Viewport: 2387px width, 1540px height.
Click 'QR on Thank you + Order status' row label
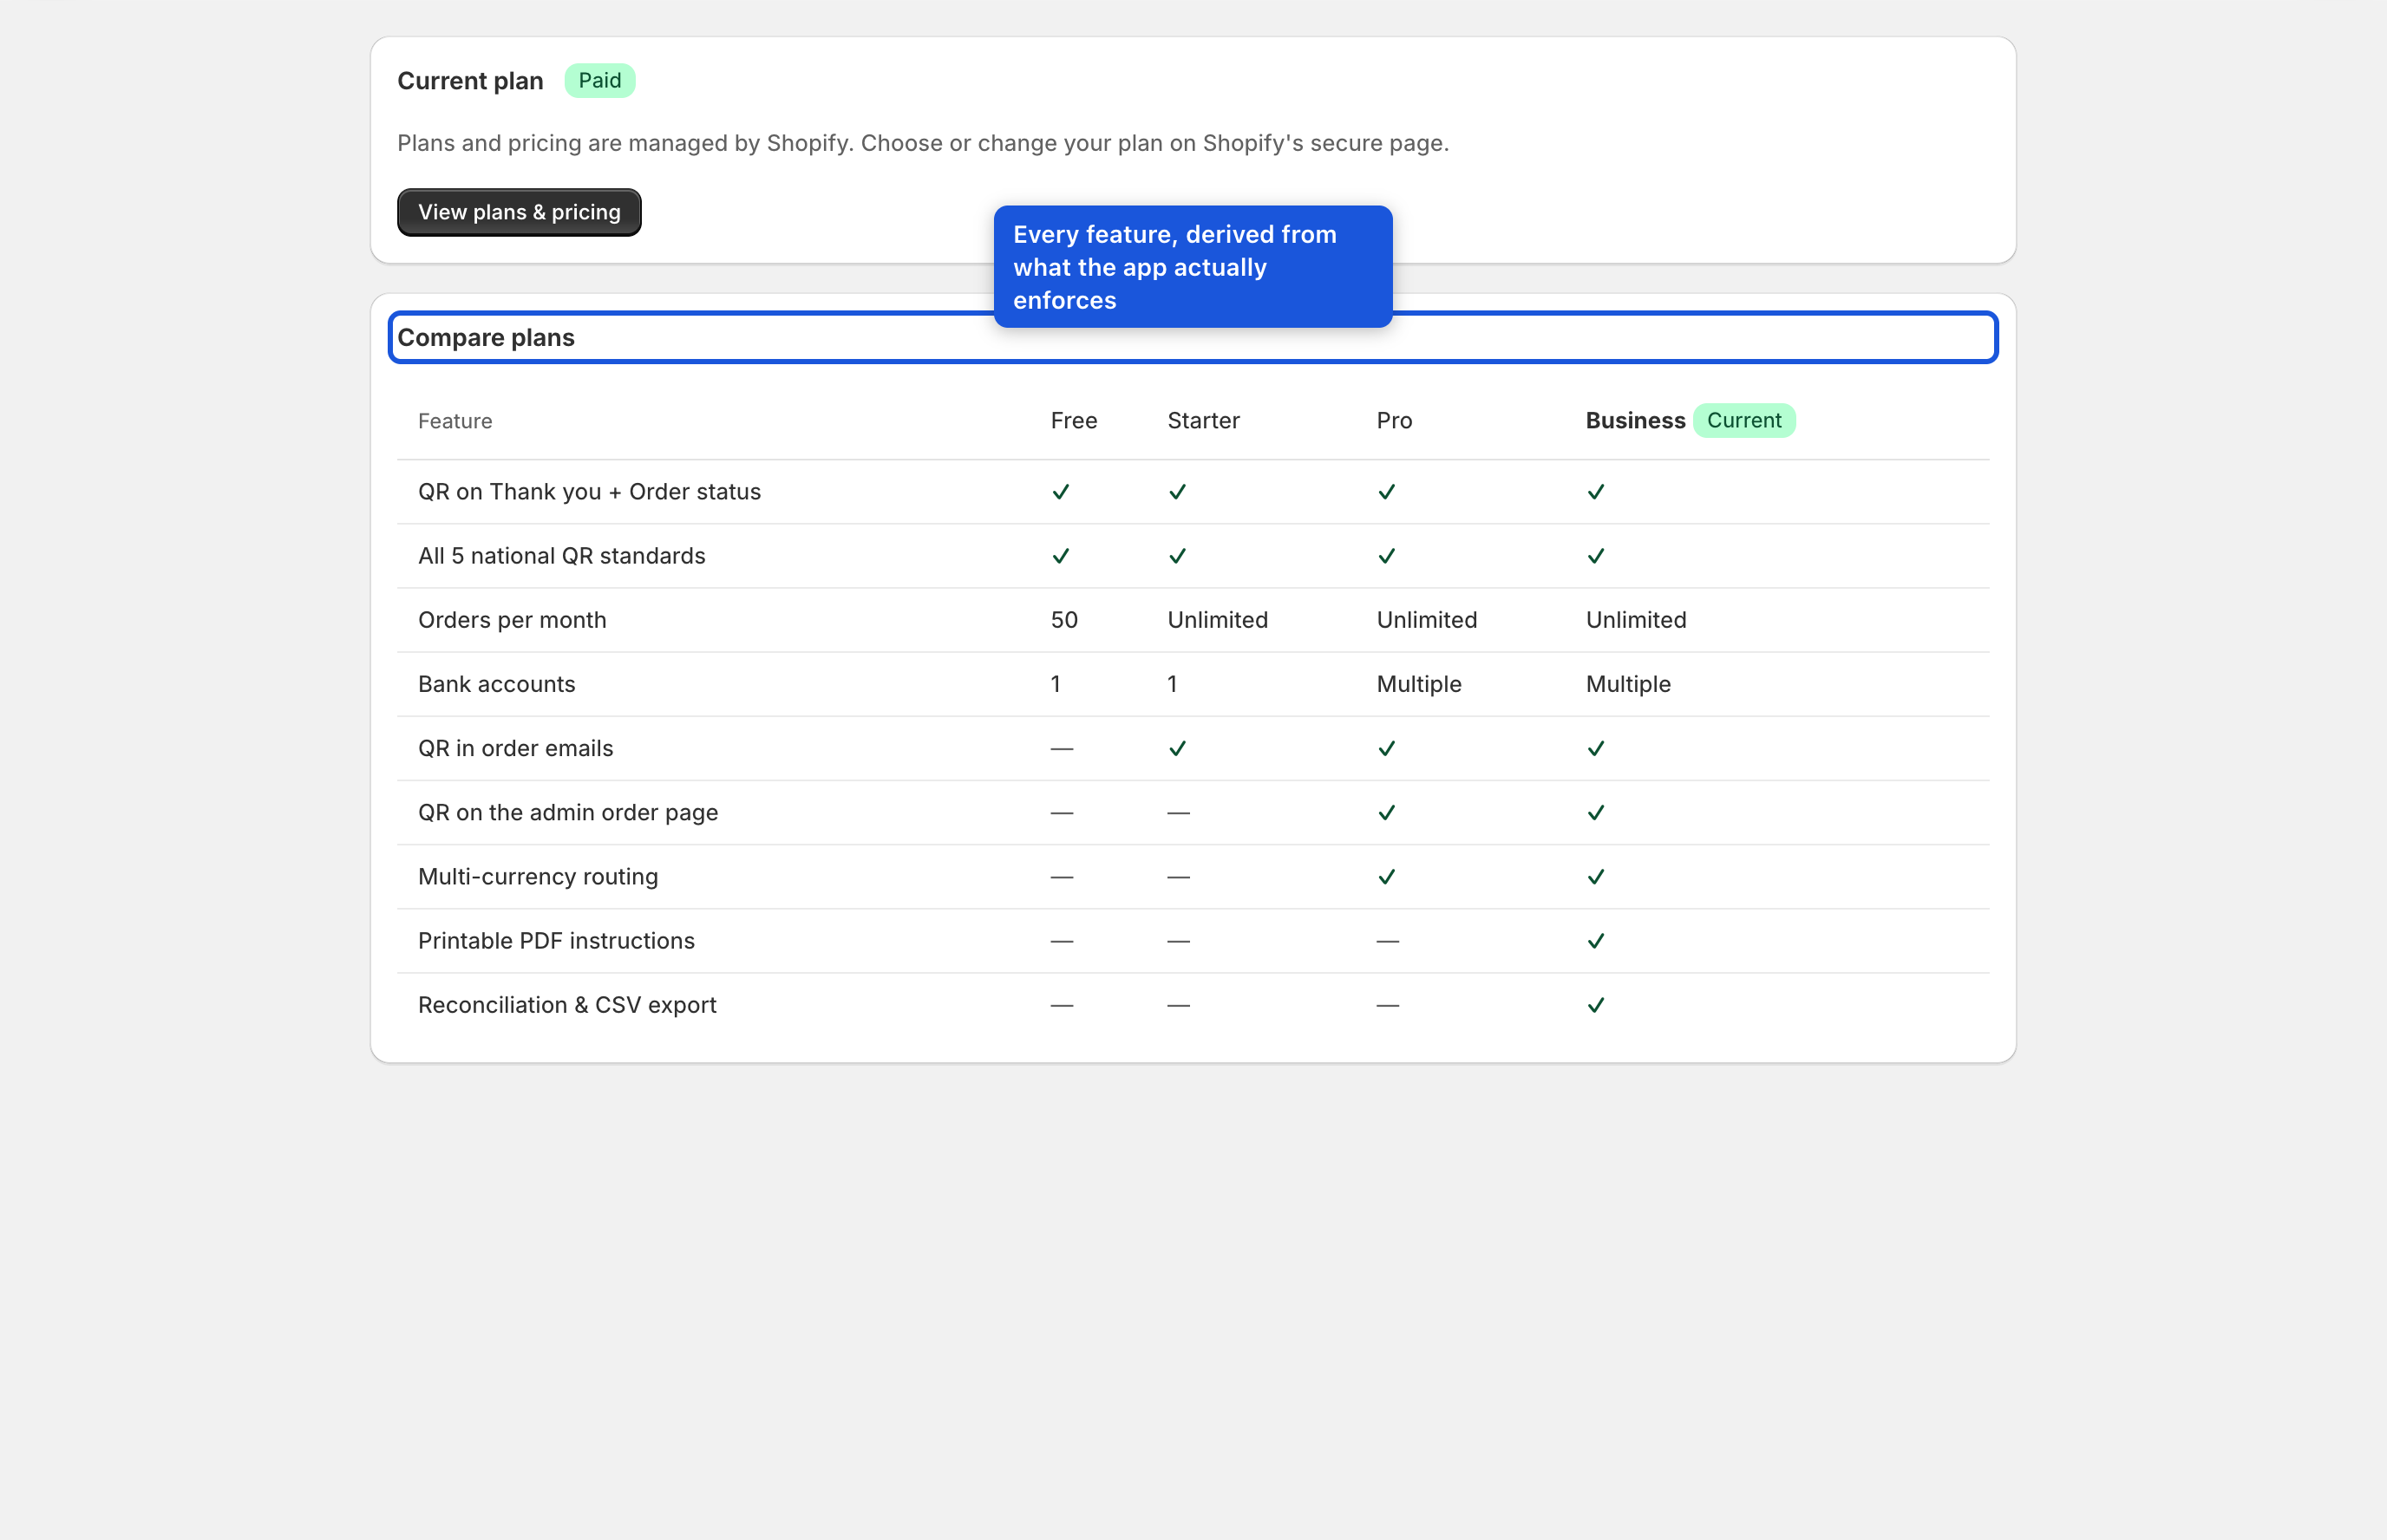point(589,492)
